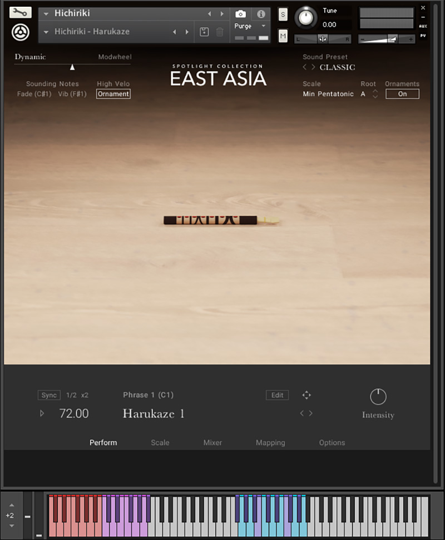Toggle the High Velo Ornament option
445x540 pixels.
(113, 94)
